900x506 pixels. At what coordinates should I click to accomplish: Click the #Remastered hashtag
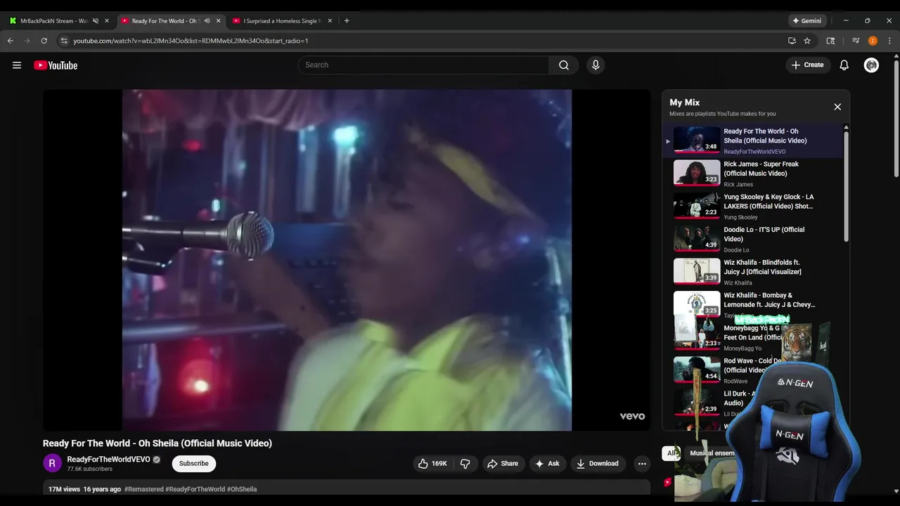(144, 489)
